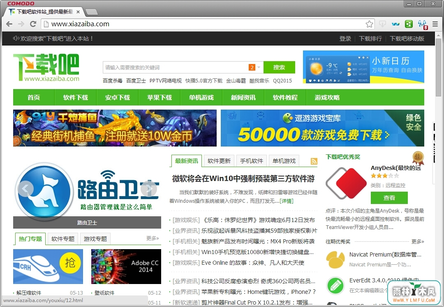Click the 解压缩软件 topic link
Screen dimensions: 444x307
pos(29,293)
